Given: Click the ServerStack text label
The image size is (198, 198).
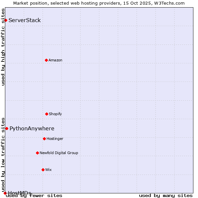Looking at the screenshot, I should pyautogui.click(x=25, y=20).
